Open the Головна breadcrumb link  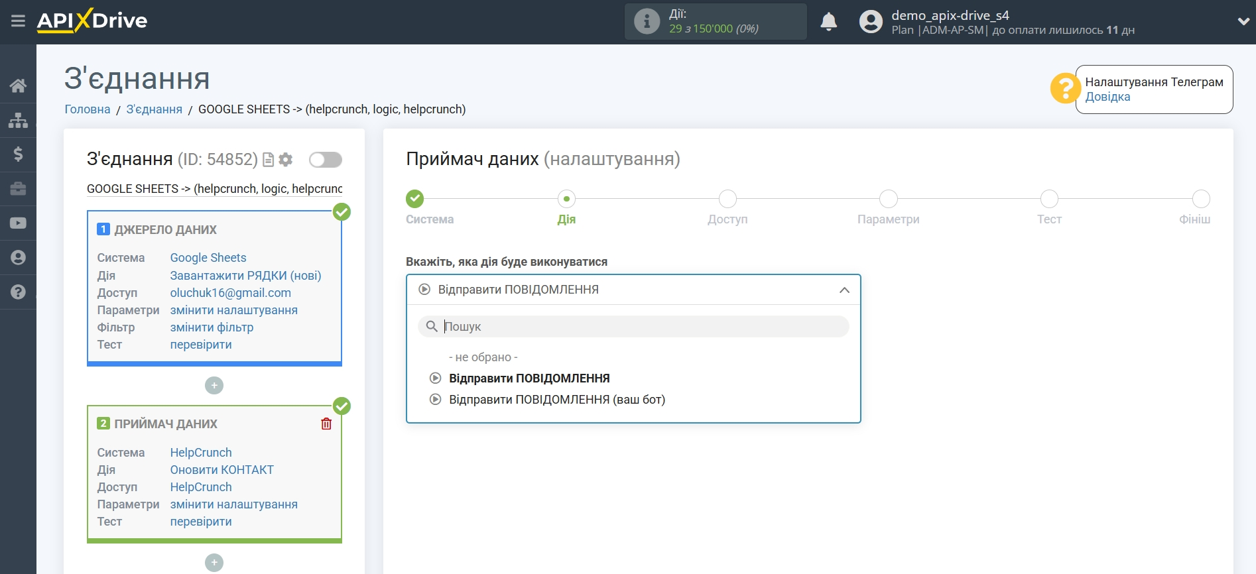pos(88,109)
